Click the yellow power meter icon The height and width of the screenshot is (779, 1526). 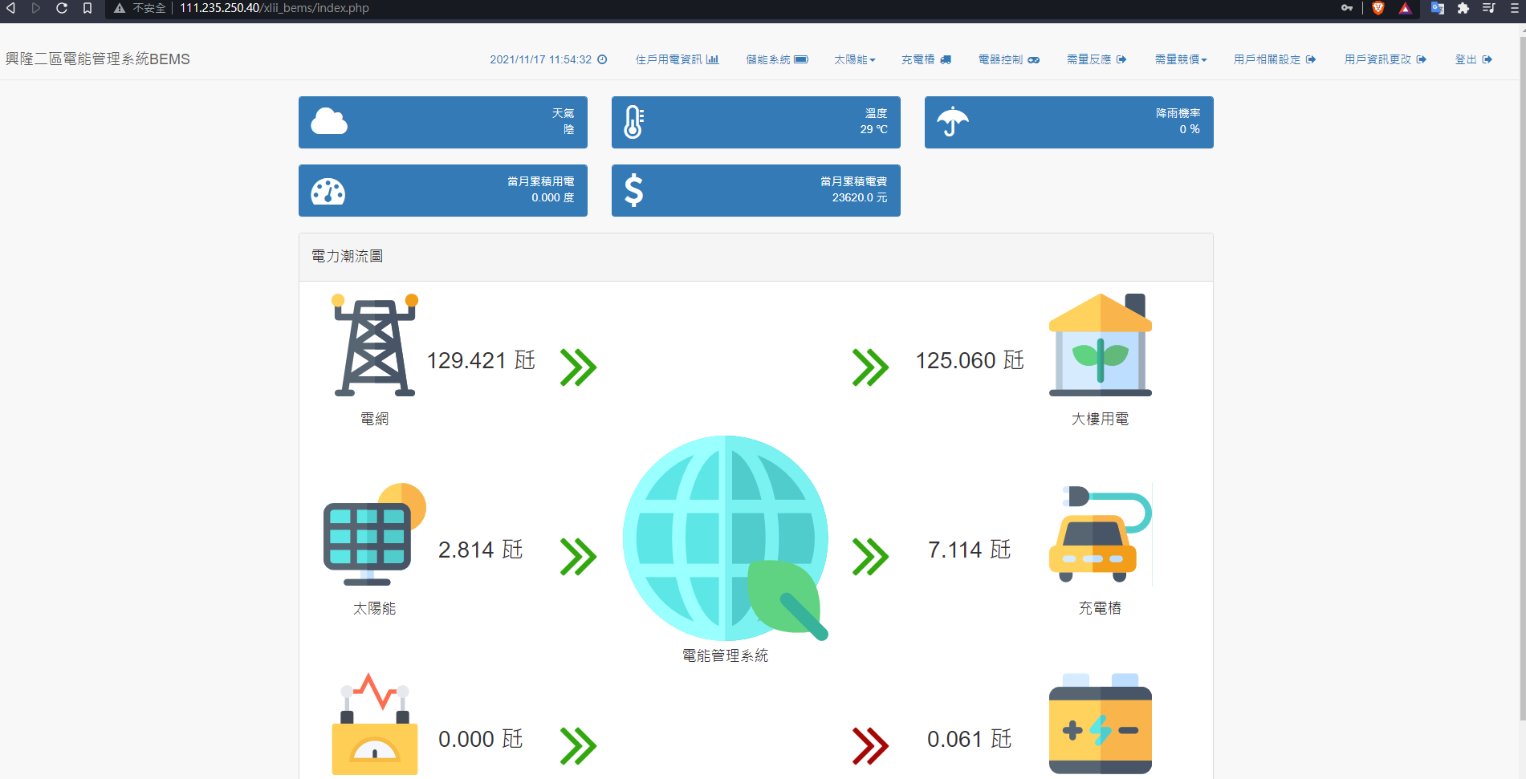375,724
